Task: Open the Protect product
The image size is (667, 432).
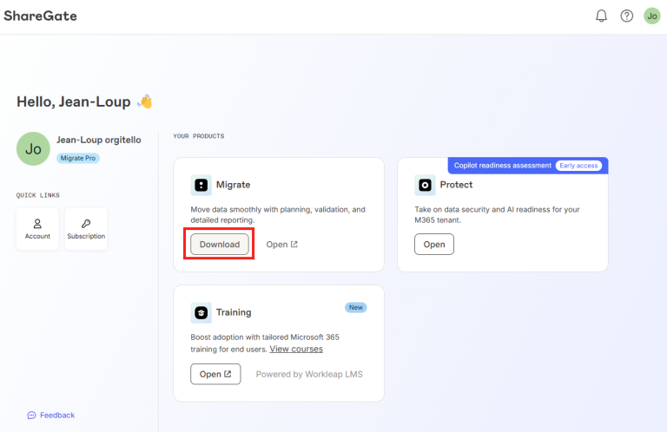Action: [x=434, y=245]
